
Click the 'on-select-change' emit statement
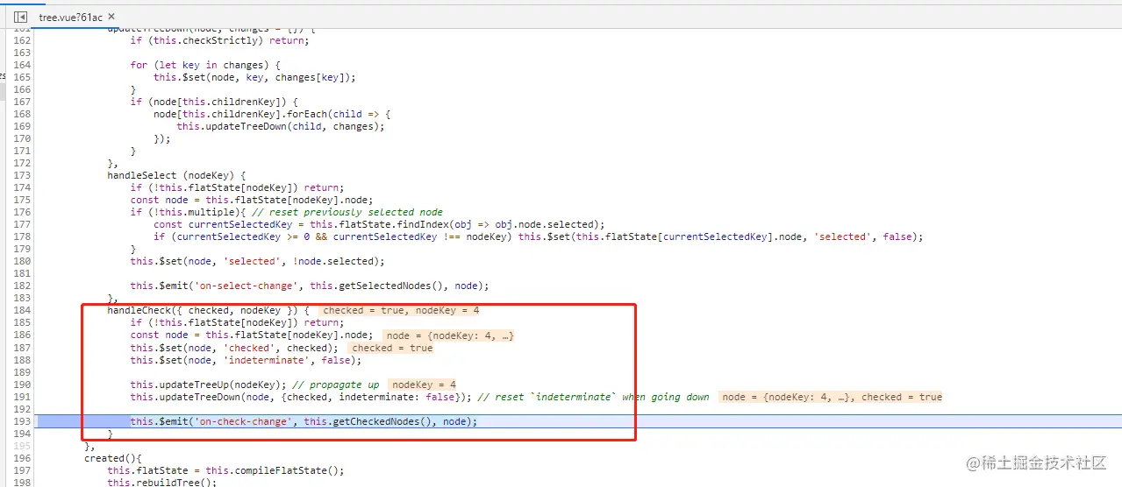(x=310, y=286)
